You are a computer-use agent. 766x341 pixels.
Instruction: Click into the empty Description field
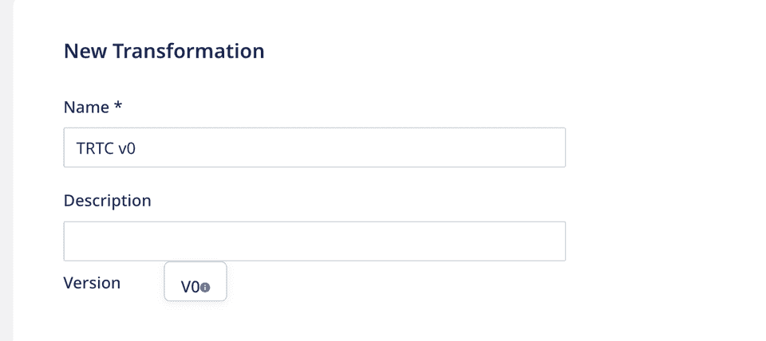[x=314, y=241]
